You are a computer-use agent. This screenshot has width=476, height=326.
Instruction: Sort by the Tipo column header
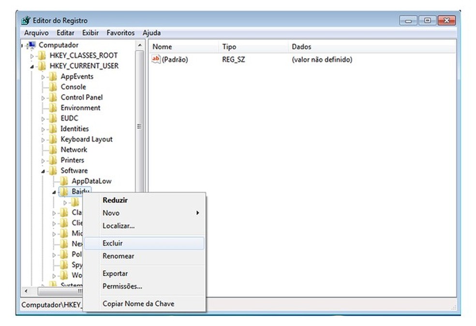coord(253,47)
